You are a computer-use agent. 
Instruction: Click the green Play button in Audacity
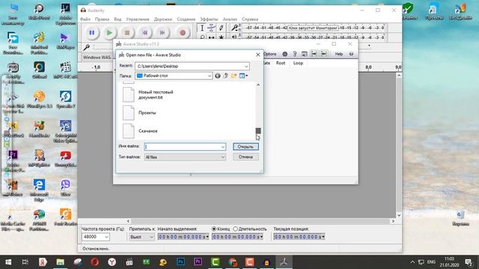click(109, 33)
